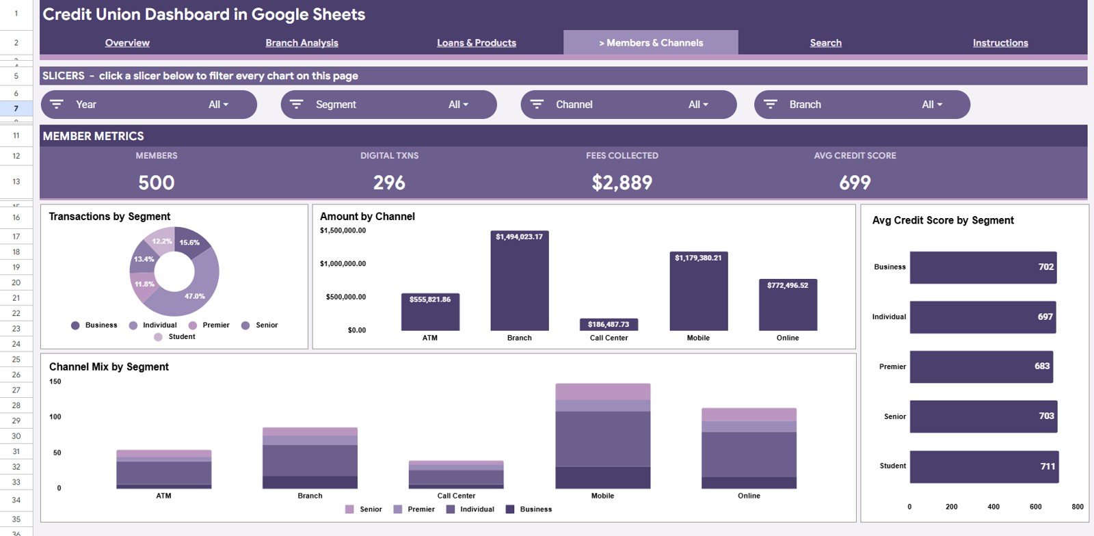This screenshot has height=536, width=1094.
Task: Switch to Loans & Products tab
Action: (477, 42)
